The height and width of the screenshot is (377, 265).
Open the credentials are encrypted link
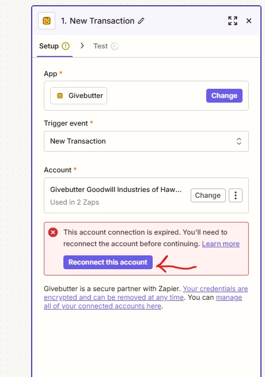click(x=146, y=293)
